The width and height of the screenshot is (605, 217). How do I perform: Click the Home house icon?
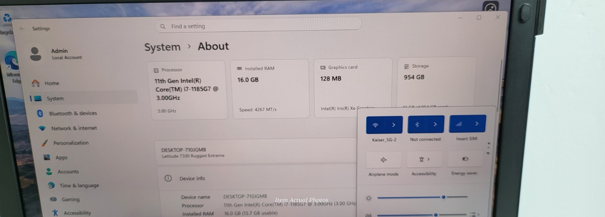[36, 83]
